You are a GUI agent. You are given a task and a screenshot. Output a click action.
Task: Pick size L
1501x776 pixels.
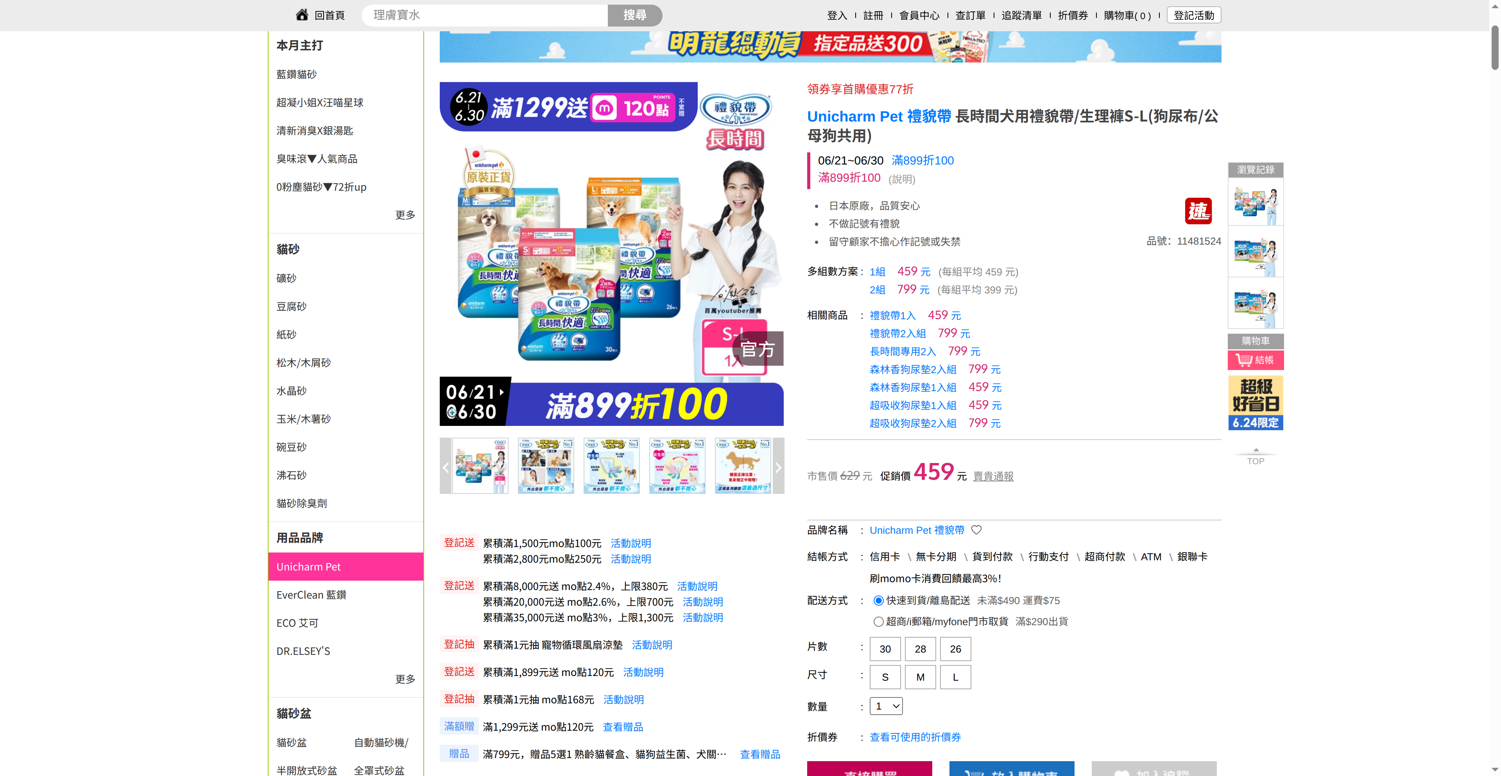click(956, 677)
